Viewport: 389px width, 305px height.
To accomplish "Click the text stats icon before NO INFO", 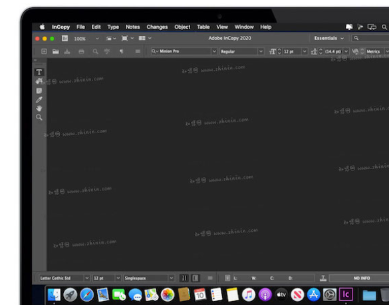I will [x=323, y=278].
